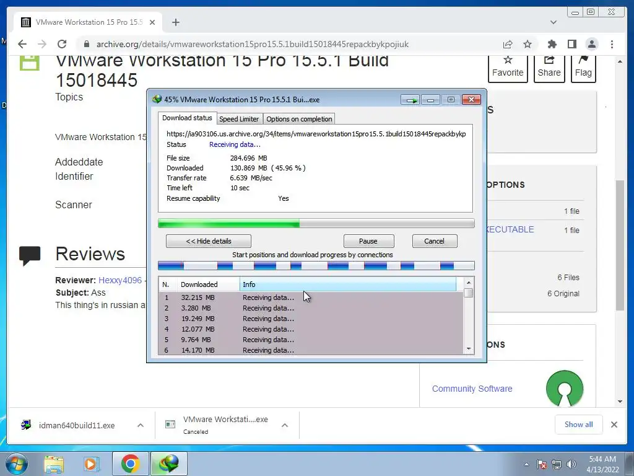Open Windows Media Player from taskbar
The height and width of the screenshot is (476, 634).
click(x=91, y=464)
